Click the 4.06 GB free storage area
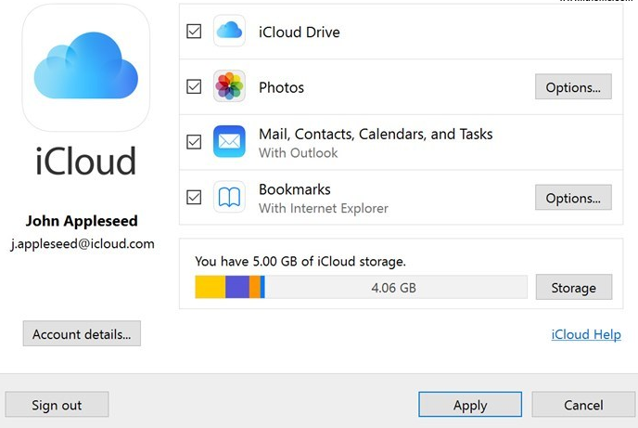 [x=396, y=287]
